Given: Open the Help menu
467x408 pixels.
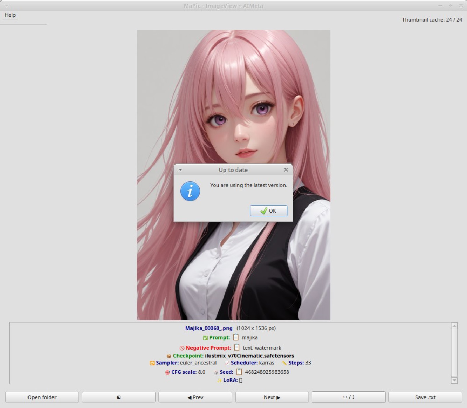Looking at the screenshot, I should tap(10, 15).
